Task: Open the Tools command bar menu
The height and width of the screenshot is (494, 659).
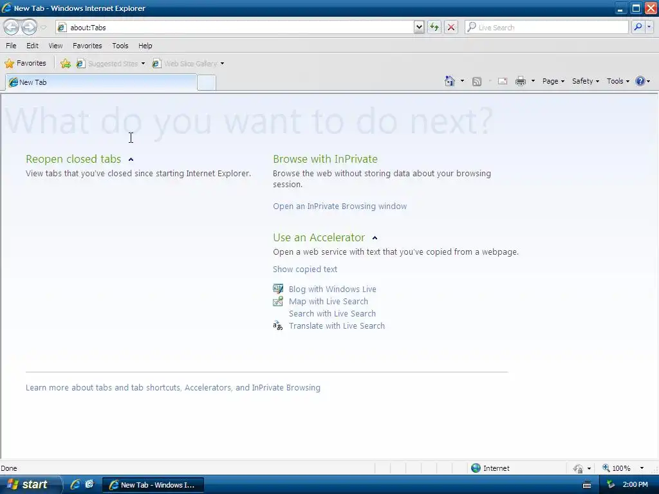Action: (618, 81)
